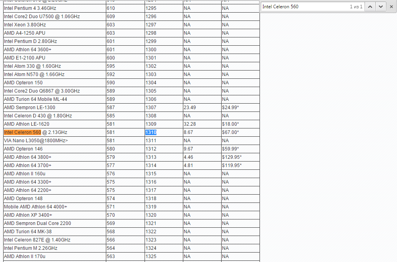Select Intel Core2 Duo U7500 @ 1.06GHz
The image size is (397, 262).
click(42, 17)
